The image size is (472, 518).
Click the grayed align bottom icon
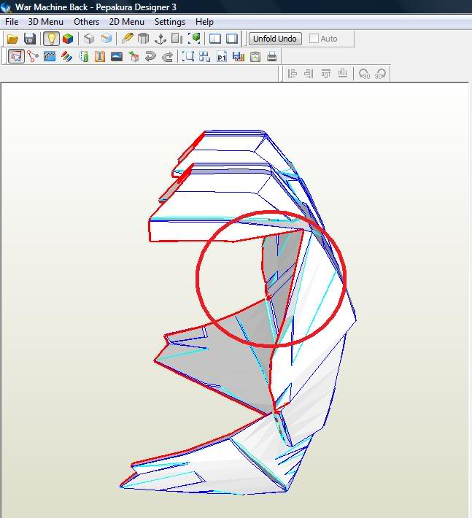[x=343, y=74]
